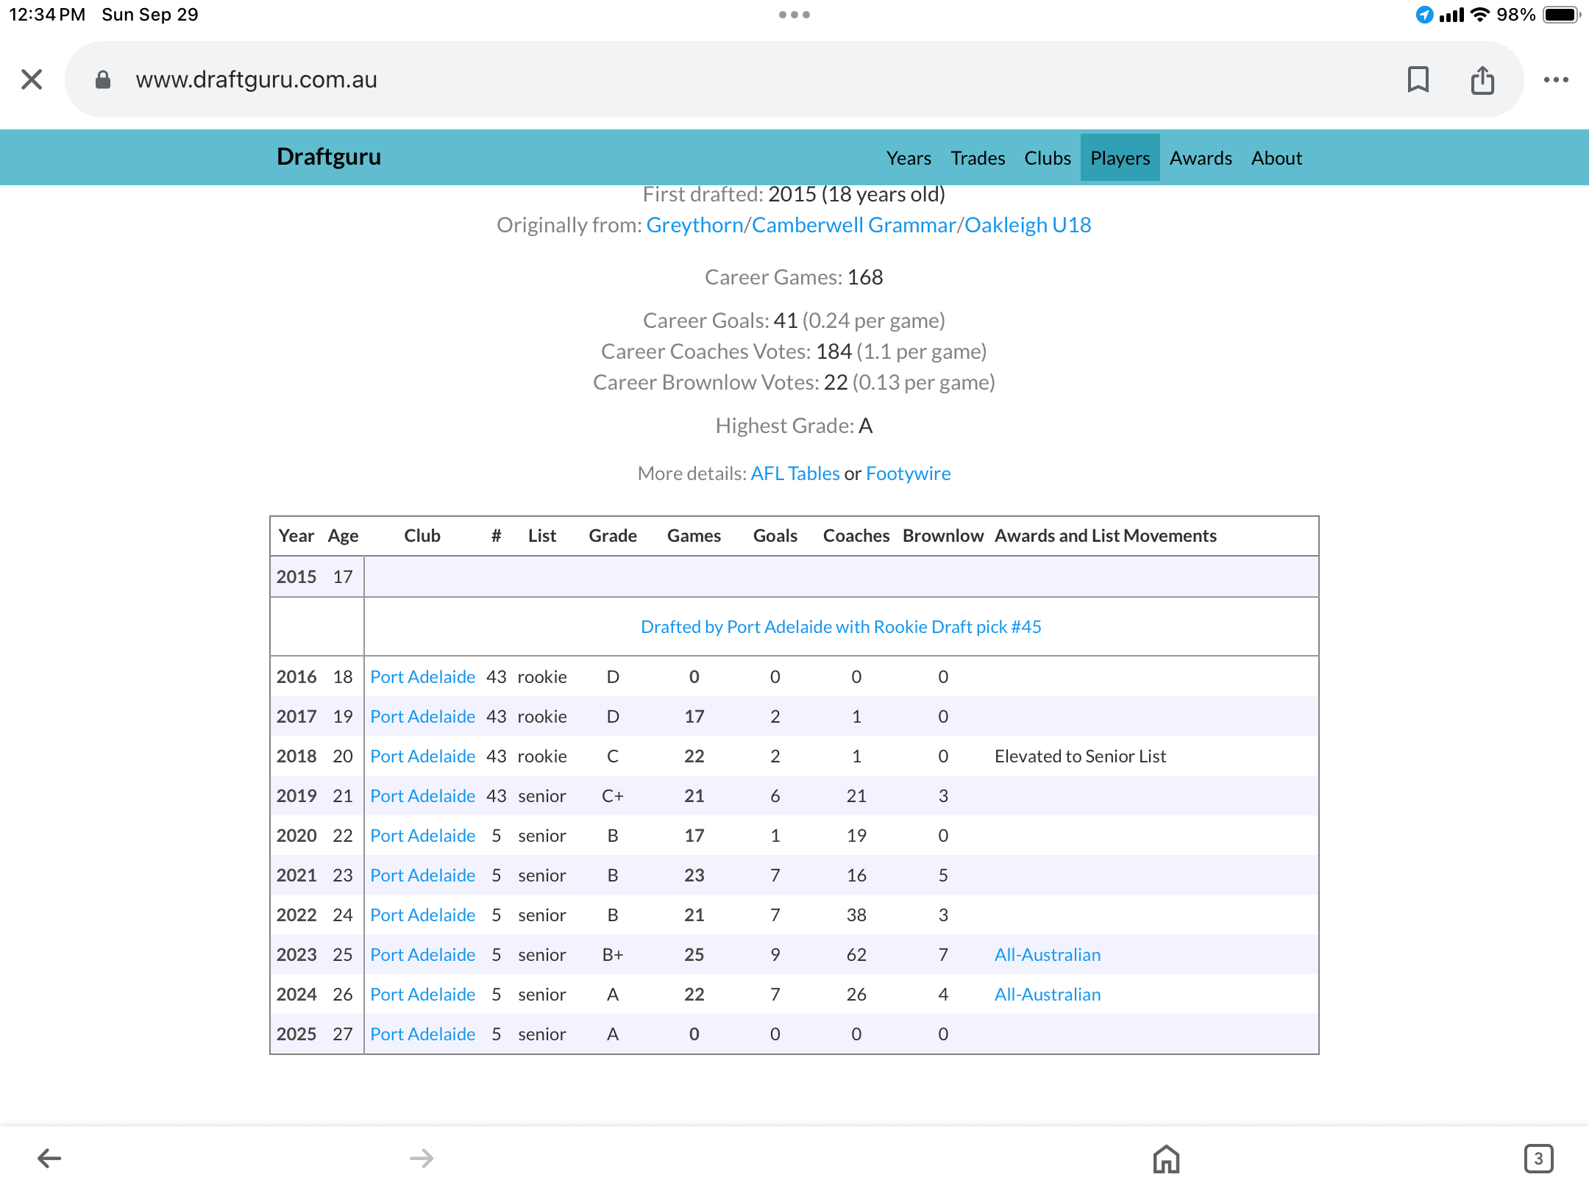Tap the Brownlow column header
The image size is (1589, 1191).
tap(943, 535)
